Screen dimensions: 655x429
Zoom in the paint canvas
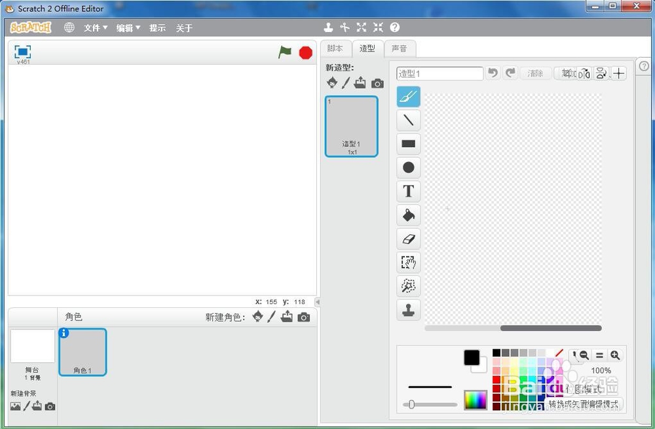click(615, 355)
